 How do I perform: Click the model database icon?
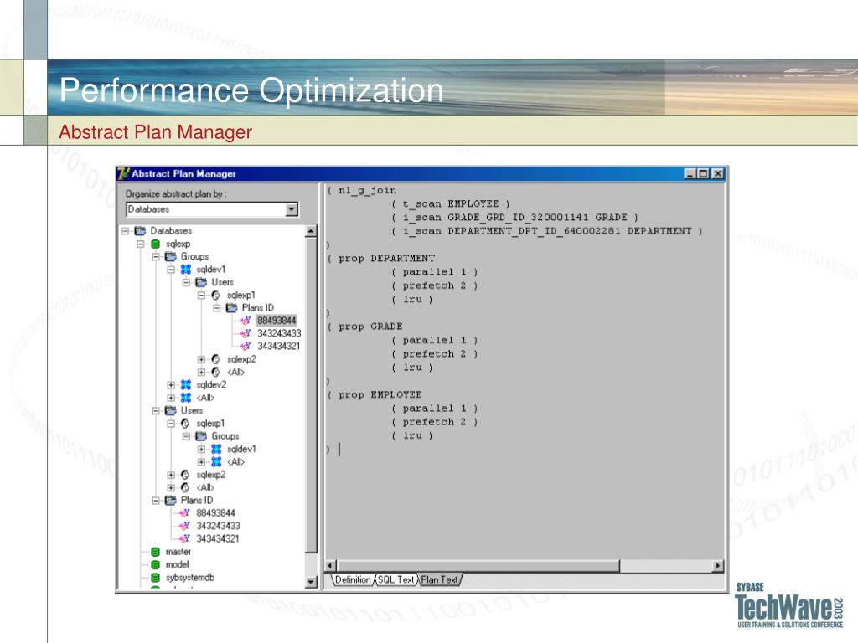pyautogui.click(x=155, y=565)
